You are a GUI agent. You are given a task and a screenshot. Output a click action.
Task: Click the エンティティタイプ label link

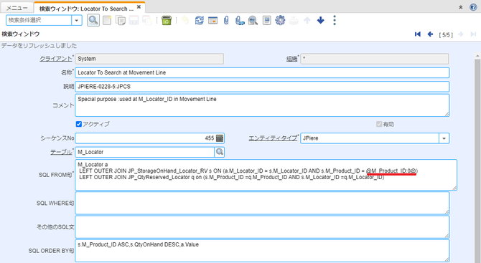tap(273, 138)
